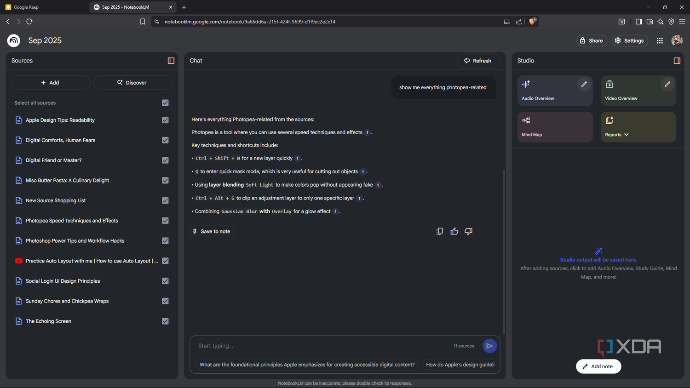Copy the response with the copy icon
The width and height of the screenshot is (690, 388).
440,231
